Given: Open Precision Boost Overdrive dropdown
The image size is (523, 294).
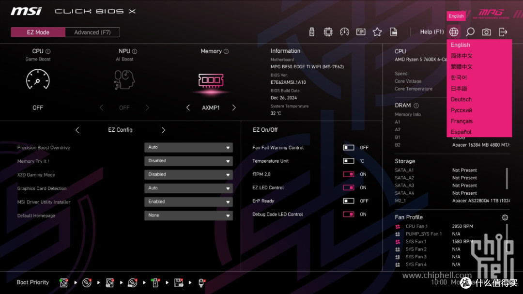Looking at the screenshot, I should 188,148.
